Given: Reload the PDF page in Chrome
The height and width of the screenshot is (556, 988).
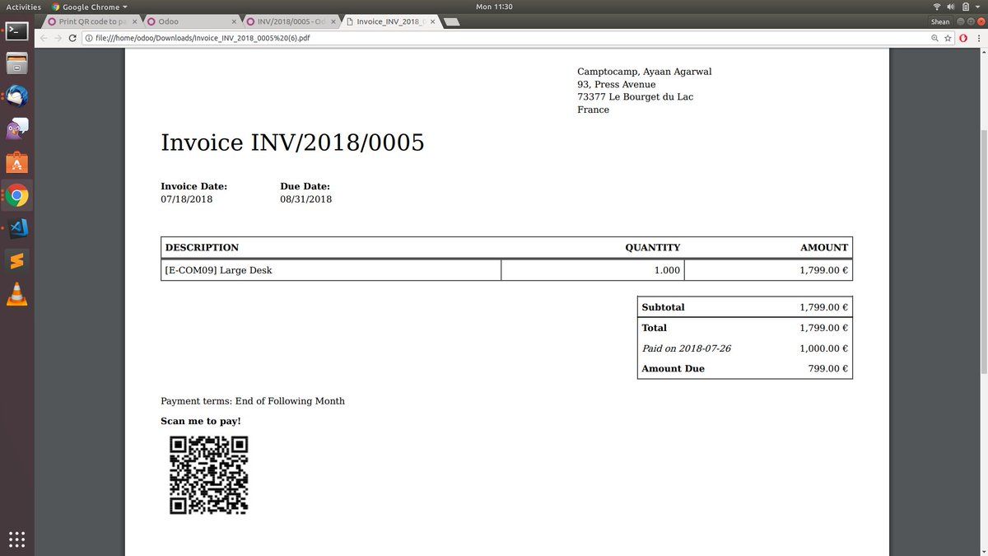Looking at the screenshot, I should [x=72, y=38].
